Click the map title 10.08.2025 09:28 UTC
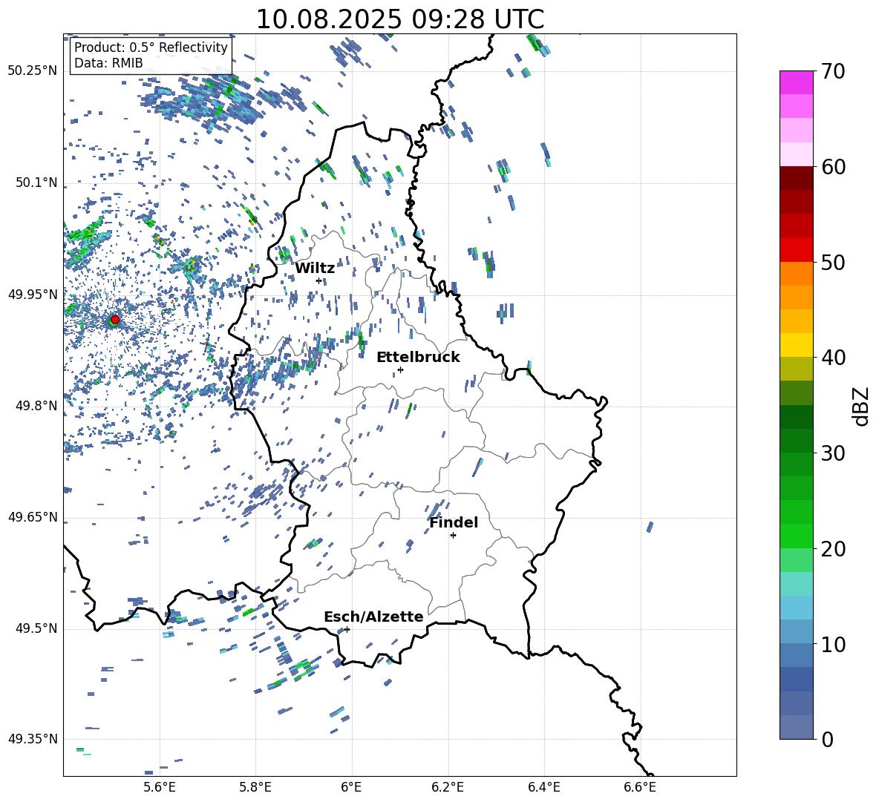The height and width of the screenshot is (802, 879). pos(400,19)
